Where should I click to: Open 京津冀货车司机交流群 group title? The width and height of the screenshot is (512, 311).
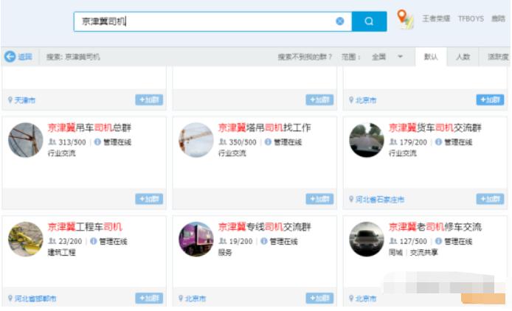click(x=435, y=127)
